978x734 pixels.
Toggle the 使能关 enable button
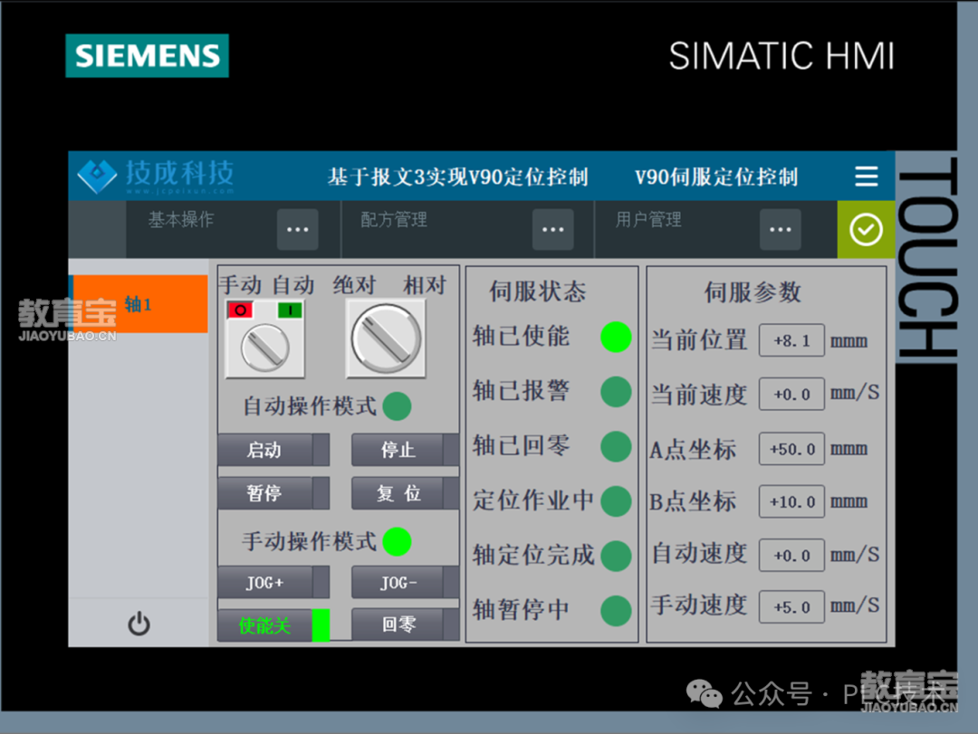click(x=273, y=625)
